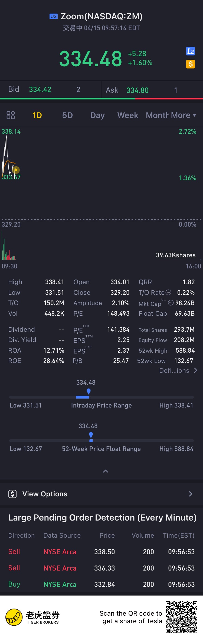203x639 pixels.
Task: Select the Week chart tab
Action: tap(128, 115)
